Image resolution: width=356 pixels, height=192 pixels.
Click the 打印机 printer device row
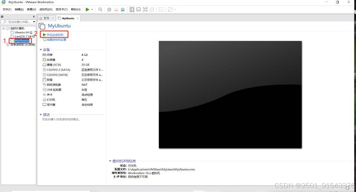point(73,100)
